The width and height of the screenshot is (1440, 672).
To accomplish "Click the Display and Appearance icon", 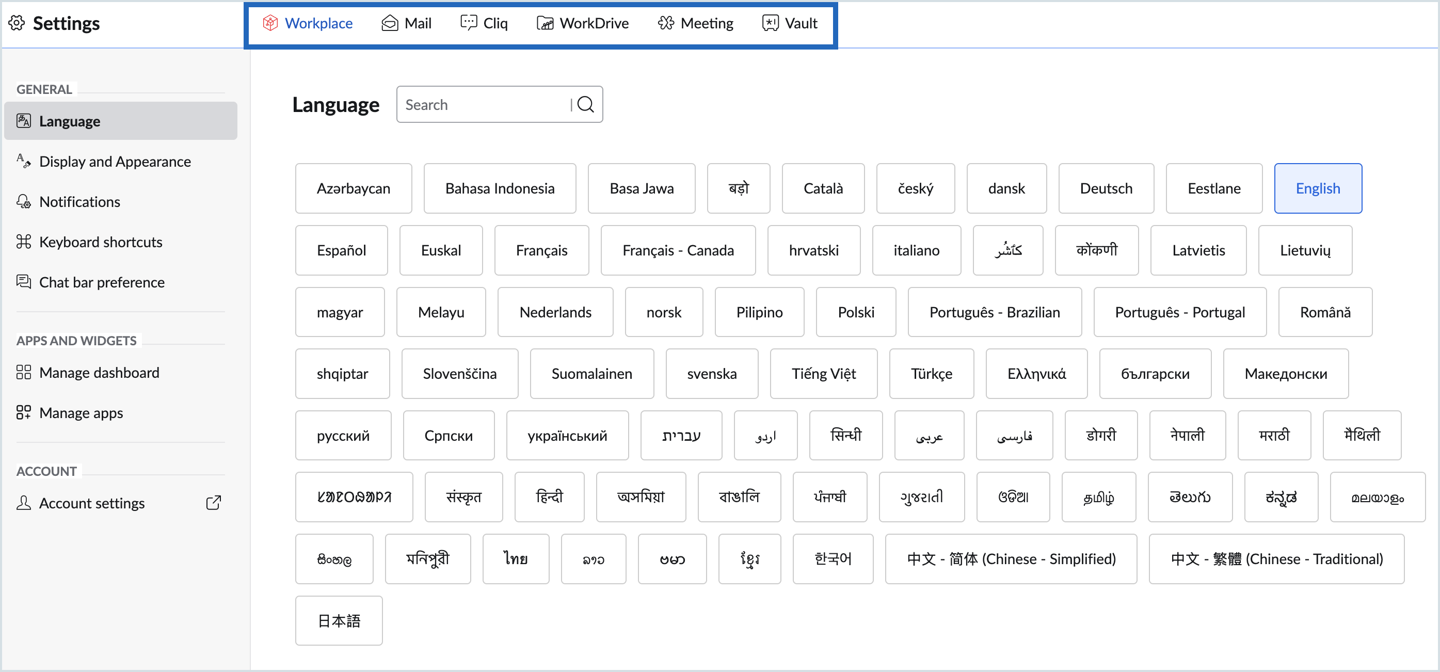I will (x=23, y=161).
